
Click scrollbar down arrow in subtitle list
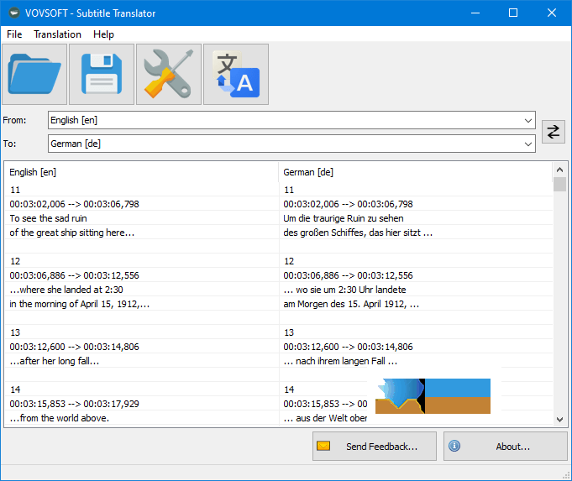(x=559, y=420)
